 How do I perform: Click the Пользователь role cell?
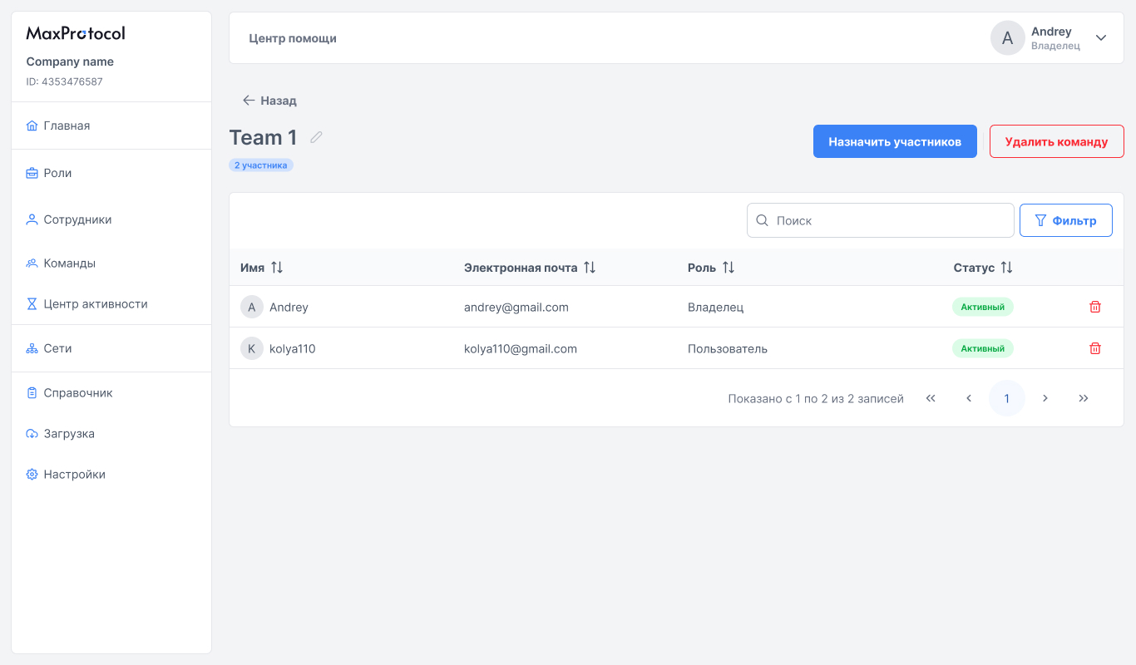click(728, 348)
